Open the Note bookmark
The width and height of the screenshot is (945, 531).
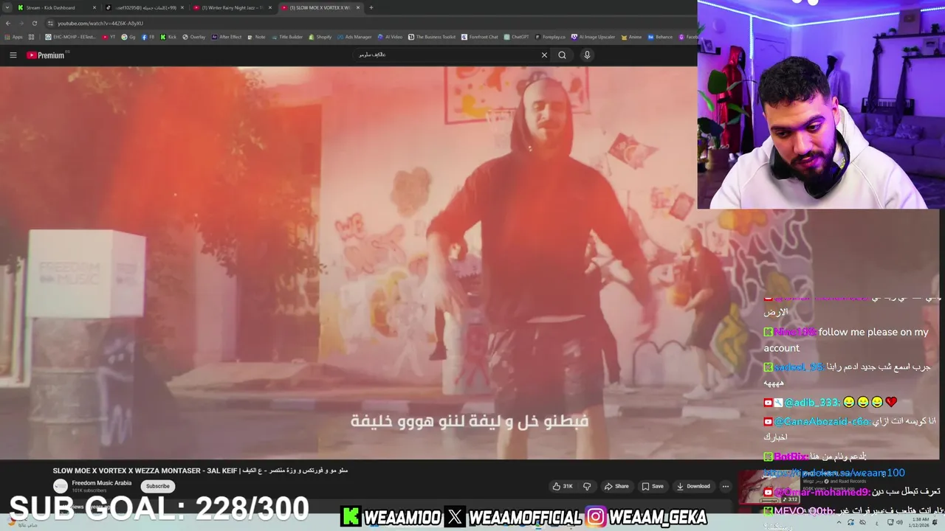[256, 37]
